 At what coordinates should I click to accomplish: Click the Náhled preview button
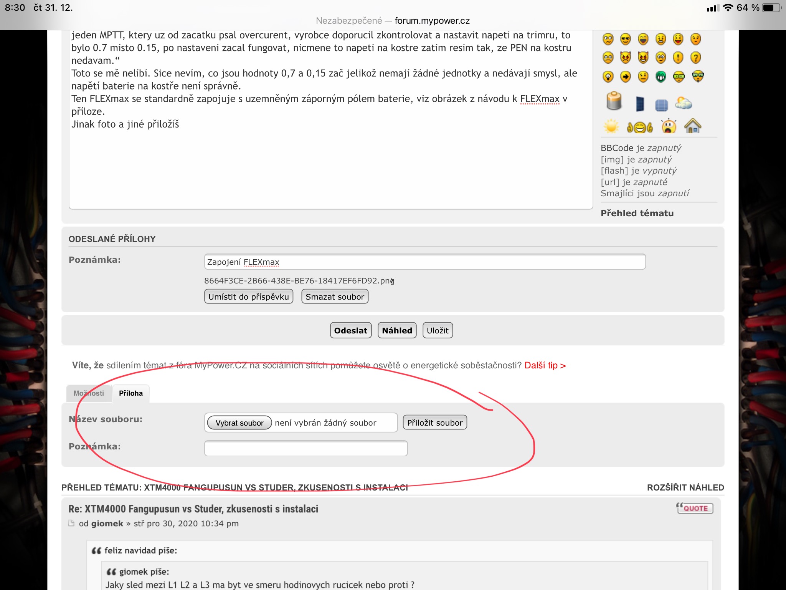(397, 330)
